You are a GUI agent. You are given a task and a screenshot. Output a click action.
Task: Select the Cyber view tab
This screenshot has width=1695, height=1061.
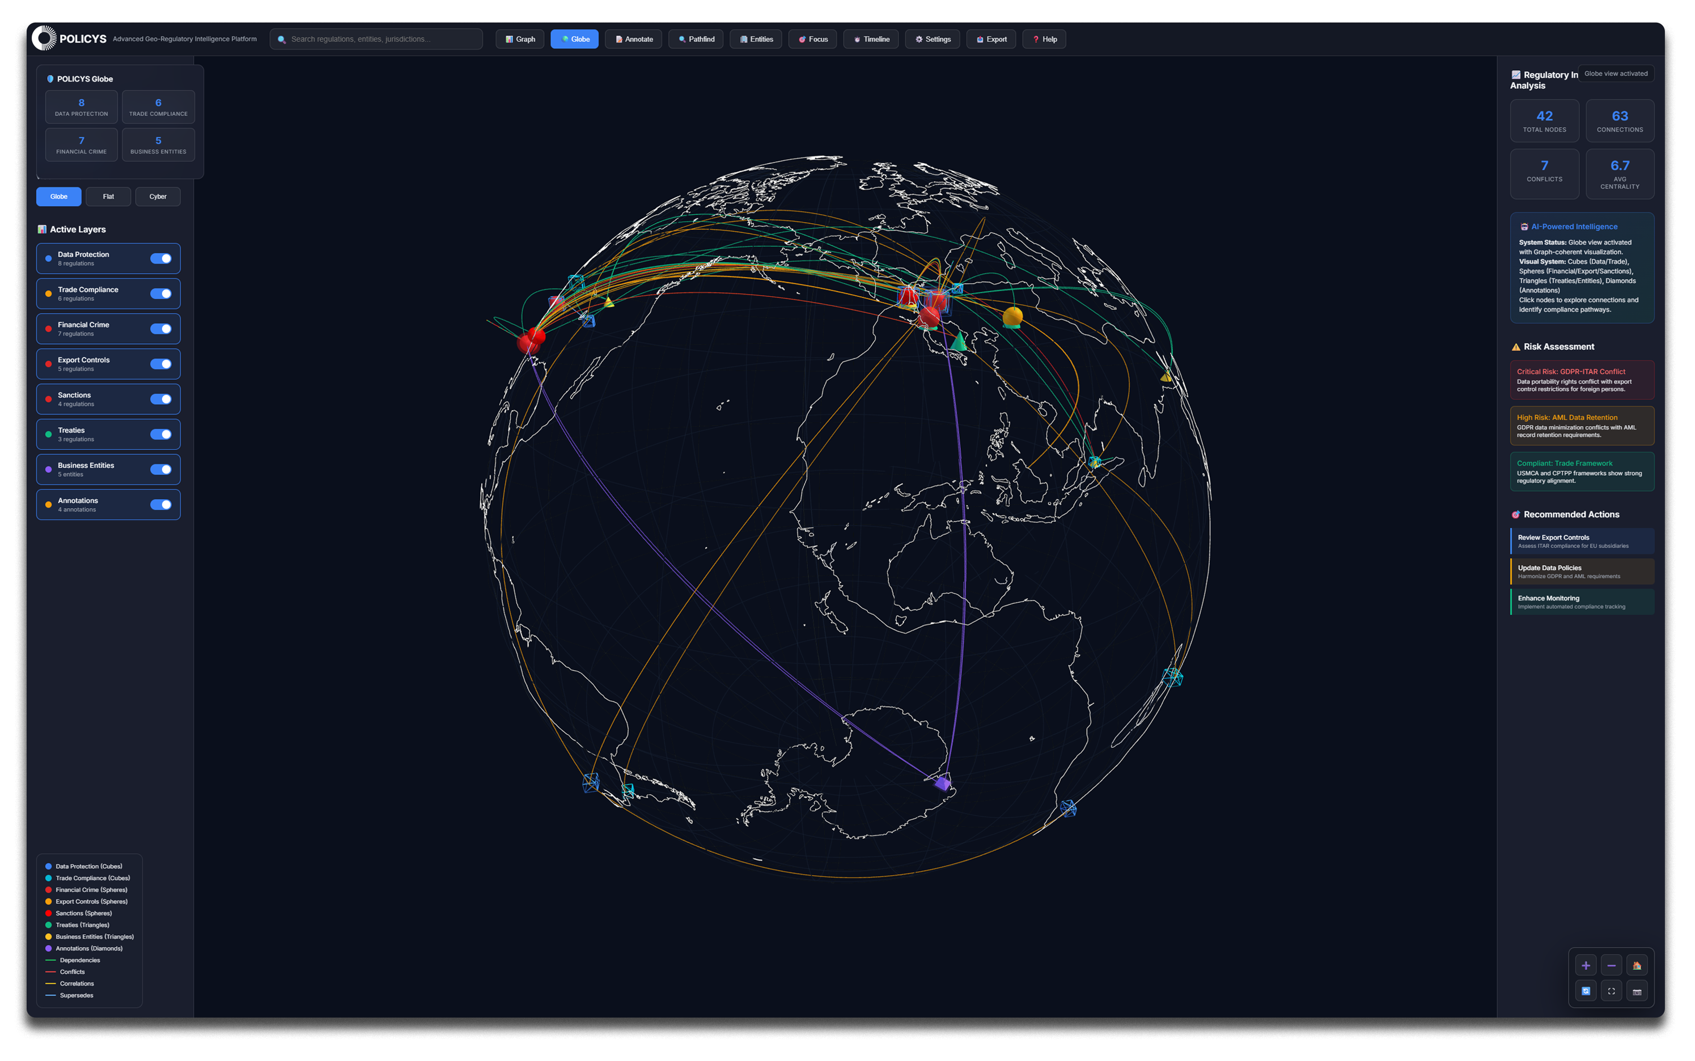click(x=157, y=197)
